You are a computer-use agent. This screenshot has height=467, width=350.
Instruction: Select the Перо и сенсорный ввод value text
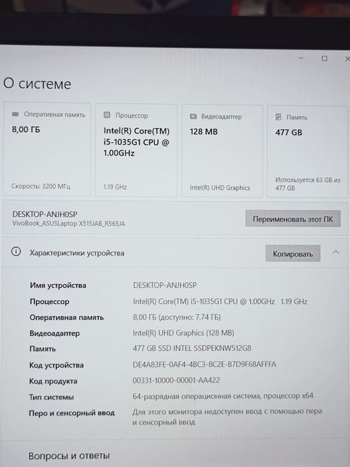[x=227, y=416]
